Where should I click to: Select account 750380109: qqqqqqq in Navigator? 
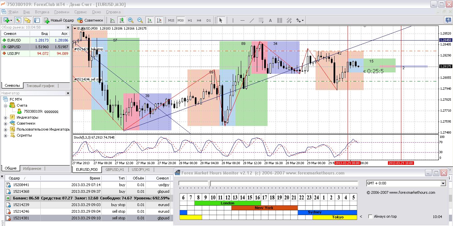[x=41, y=111]
